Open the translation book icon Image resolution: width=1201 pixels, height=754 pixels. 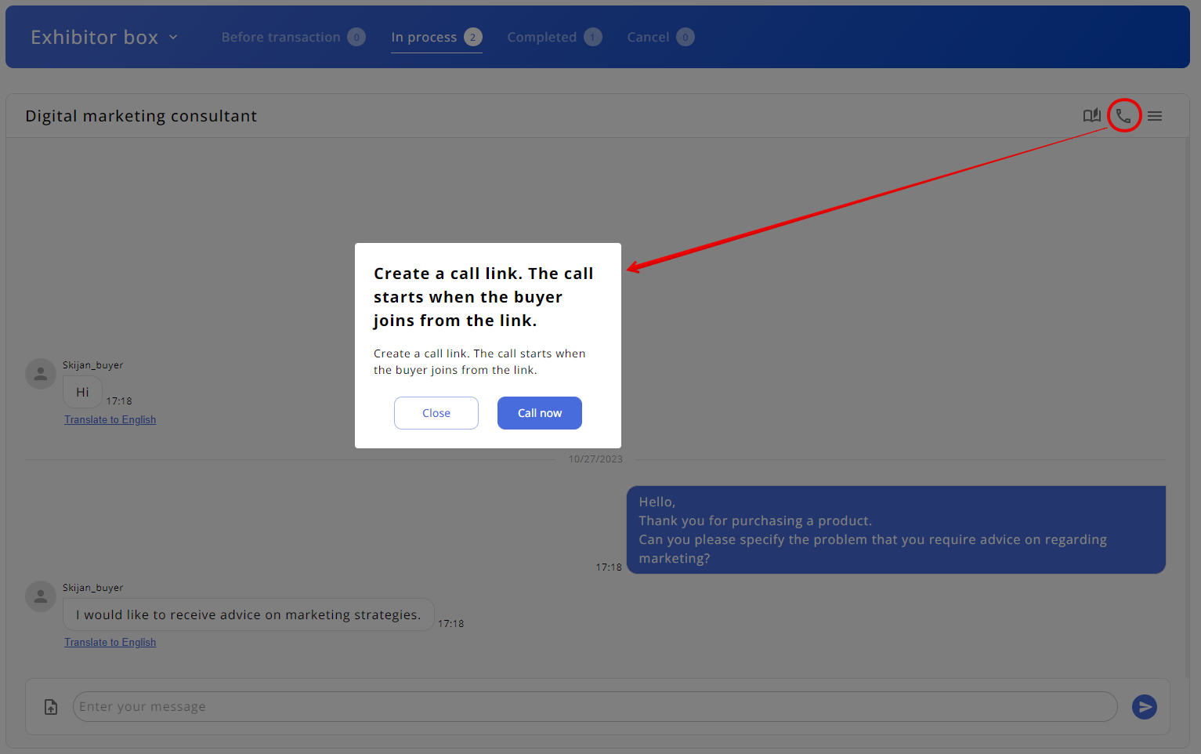(x=1092, y=116)
